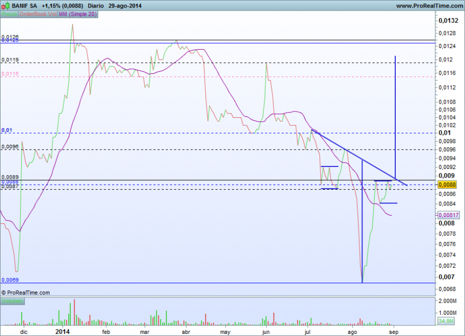Click the jul month label on time axis
Image resolution: width=465 pixels, height=336 pixels.
pos(308,332)
